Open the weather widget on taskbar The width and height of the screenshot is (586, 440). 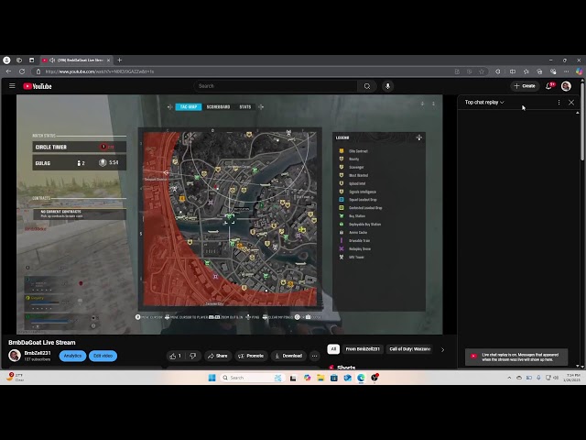(15, 377)
